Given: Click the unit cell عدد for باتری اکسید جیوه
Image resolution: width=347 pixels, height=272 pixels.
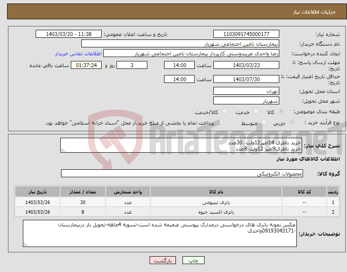Looking at the screenshot, I should pos(128,212).
